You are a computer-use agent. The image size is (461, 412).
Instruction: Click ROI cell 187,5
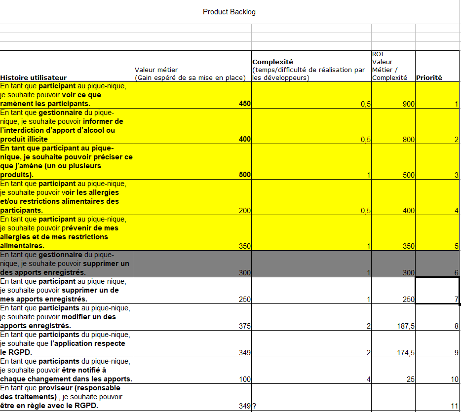click(x=393, y=317)
